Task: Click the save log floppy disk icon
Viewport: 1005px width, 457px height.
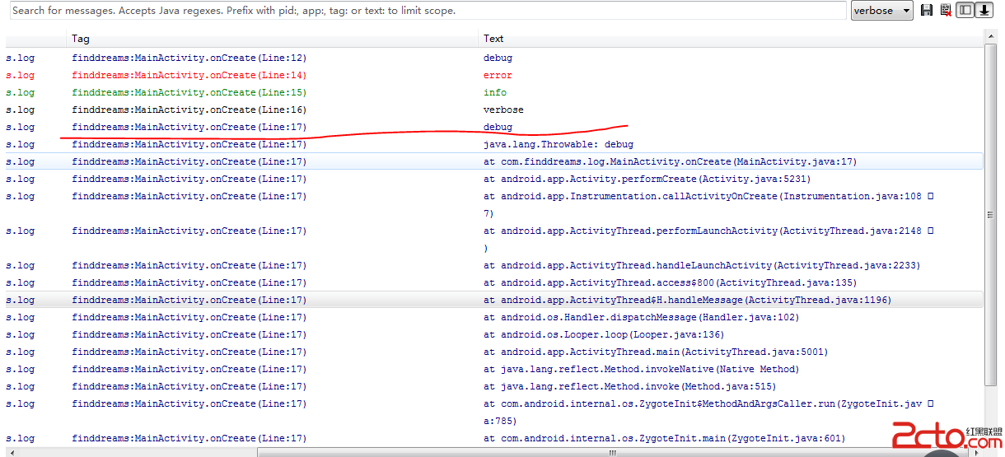Action: pos(927,11)
